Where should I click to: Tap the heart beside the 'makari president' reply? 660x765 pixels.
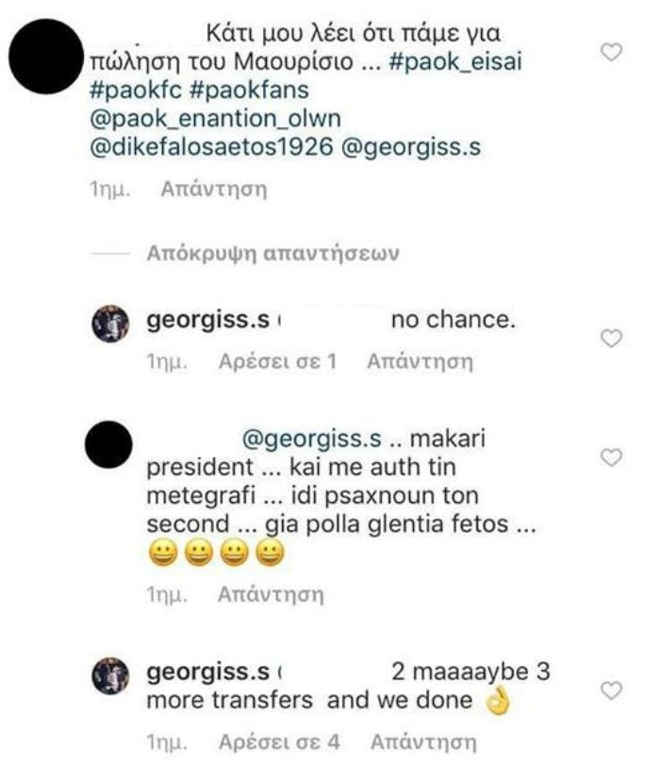pyautogui.click(x=613, y=457)
